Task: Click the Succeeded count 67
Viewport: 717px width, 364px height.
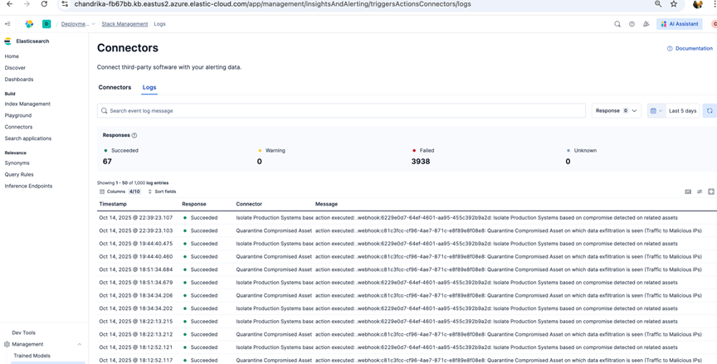Action: (107, 162)
